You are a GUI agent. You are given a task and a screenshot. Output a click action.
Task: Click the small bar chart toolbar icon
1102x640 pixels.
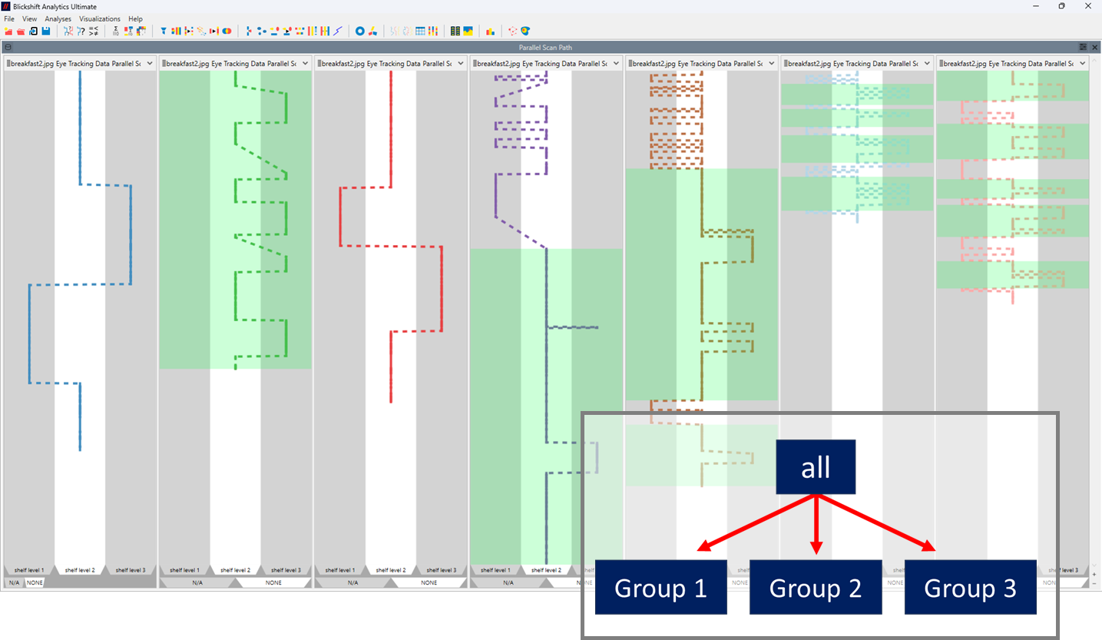490,32
